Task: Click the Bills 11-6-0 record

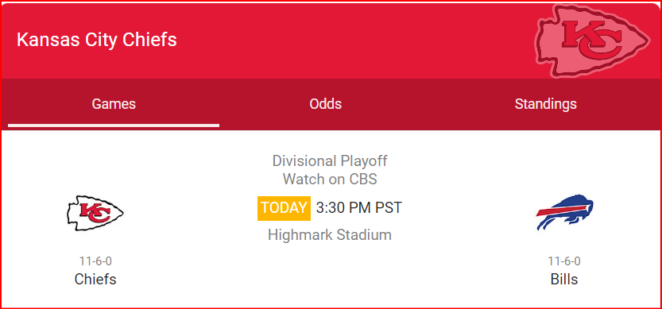Action: tap(564, 261)
